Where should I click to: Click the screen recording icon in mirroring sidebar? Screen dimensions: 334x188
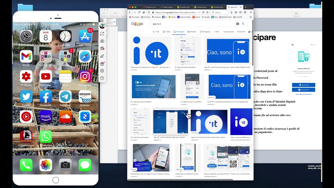(x=102, y=48)
